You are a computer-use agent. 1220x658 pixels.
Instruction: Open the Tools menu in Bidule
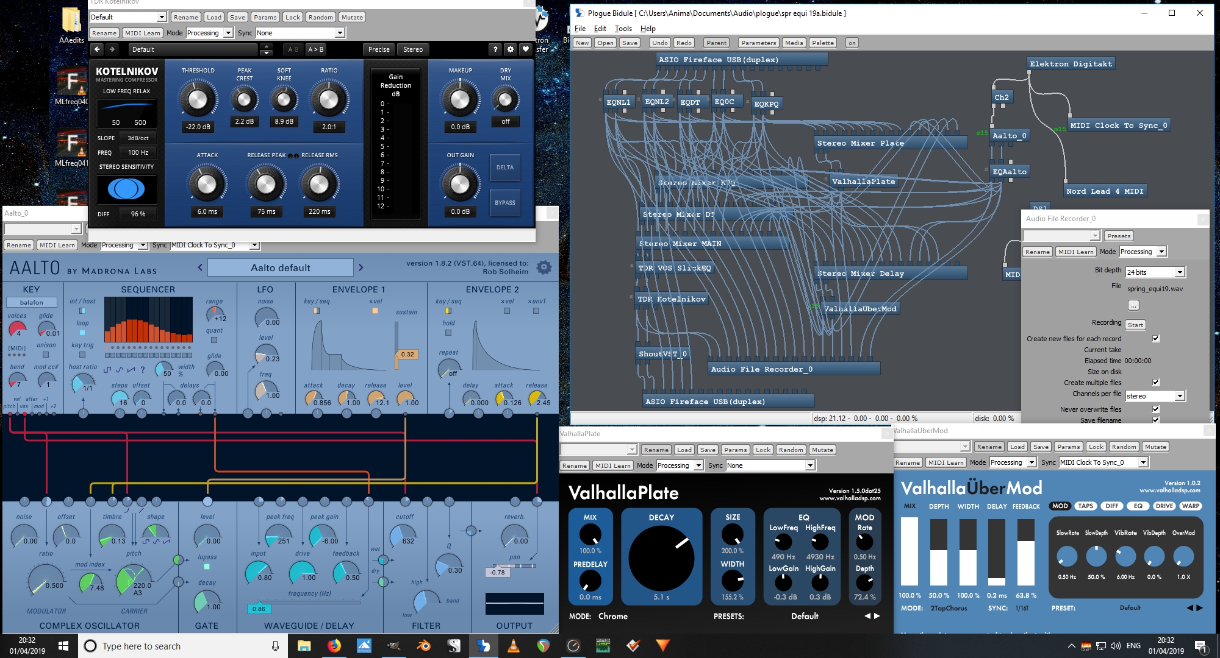click(x=623, y=29)
